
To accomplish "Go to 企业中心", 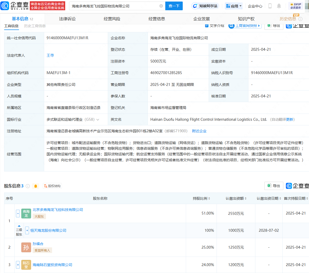I will click(255, 6).
